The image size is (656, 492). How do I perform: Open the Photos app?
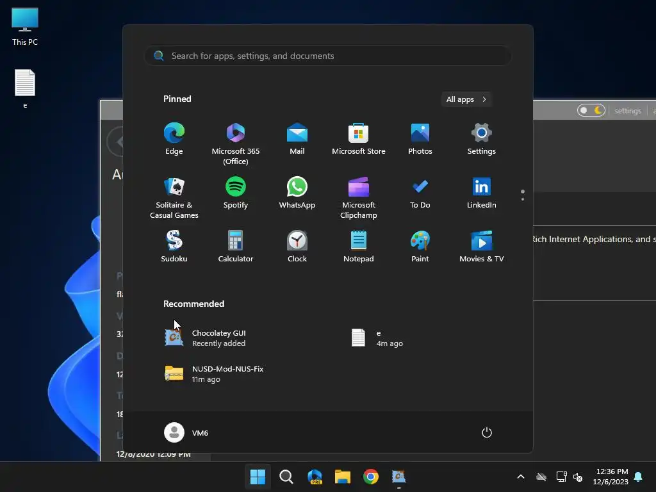point(420,139)
